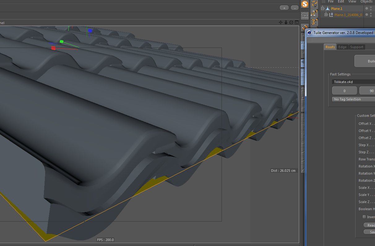
Task: Click the grey mesh grid icon
Action: point(305,15)
